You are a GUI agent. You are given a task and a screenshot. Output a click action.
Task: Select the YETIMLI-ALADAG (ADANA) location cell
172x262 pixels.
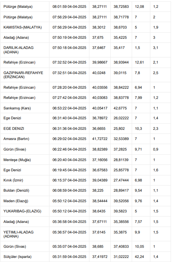[25, 234]
